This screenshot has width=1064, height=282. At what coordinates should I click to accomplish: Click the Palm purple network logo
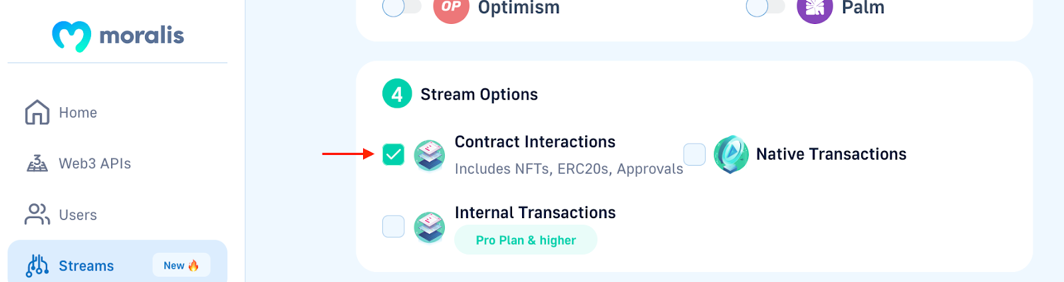815,8
